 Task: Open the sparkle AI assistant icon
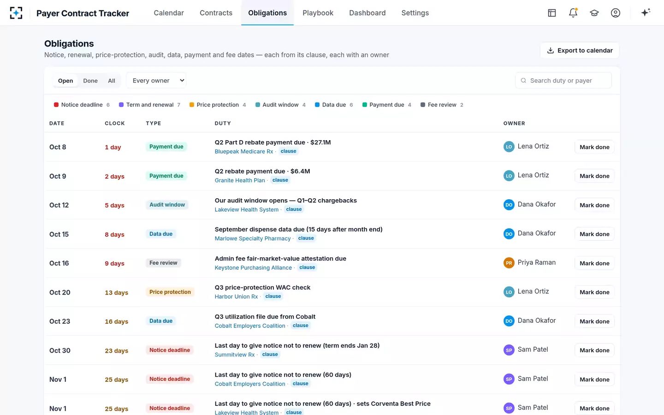(x=646, y=12)
